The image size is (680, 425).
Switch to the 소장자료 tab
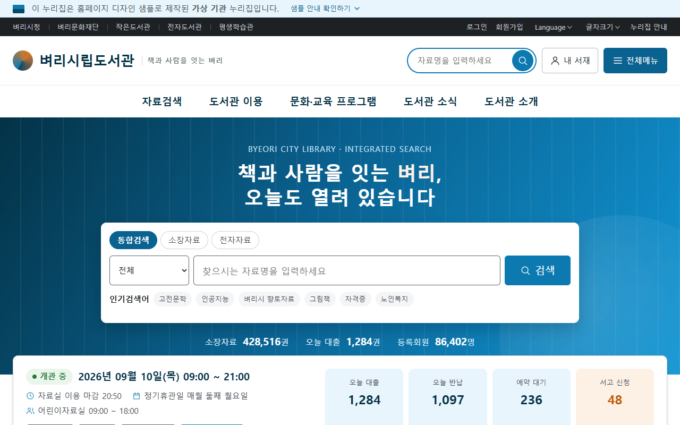click(x=184, y=240)
